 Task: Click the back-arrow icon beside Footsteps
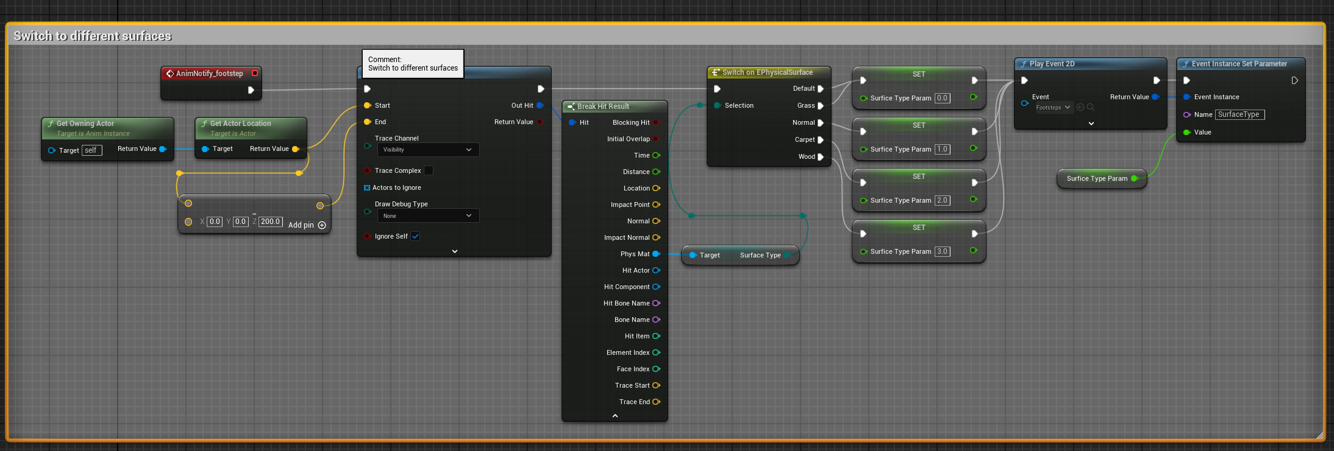pyautogui.click(x=1080, y=108)
